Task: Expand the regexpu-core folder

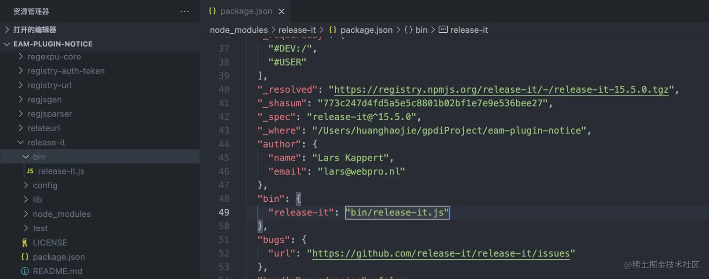Action: [x=21, y=57]
